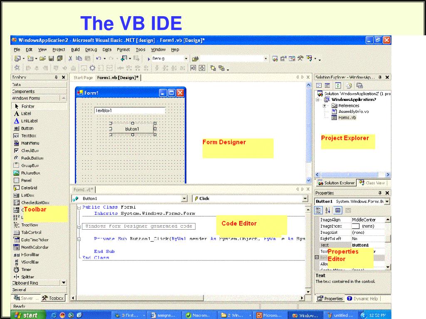
Task: Select the CheckBox control in Toolbox
Action: (x=26, y=150)
